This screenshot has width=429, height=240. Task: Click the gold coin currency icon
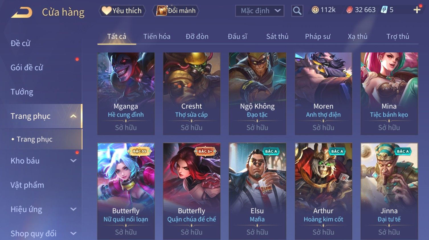pos(315,10)
